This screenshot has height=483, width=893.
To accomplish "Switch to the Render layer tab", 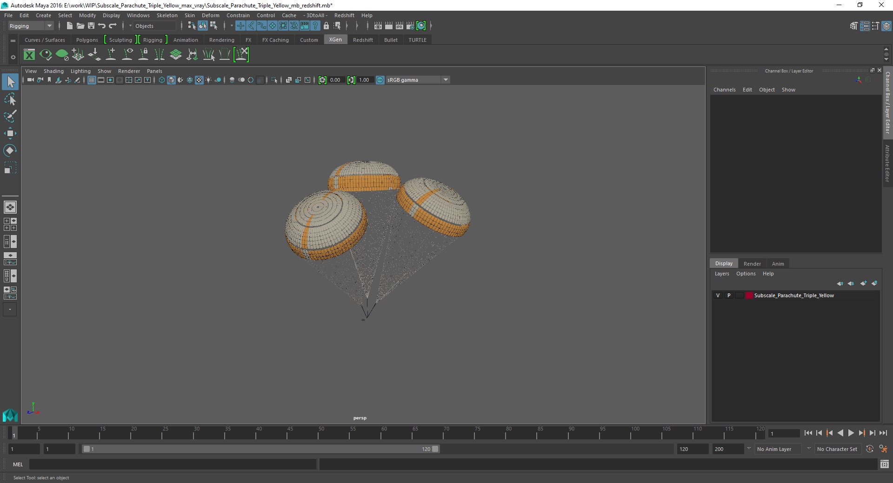I will tap(752, 263).
